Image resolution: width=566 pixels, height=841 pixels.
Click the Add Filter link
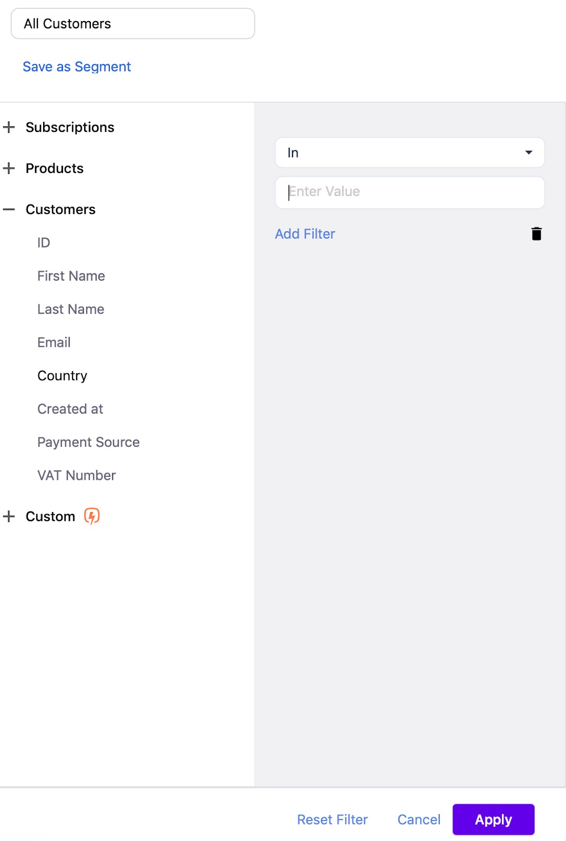pos(305,234)
